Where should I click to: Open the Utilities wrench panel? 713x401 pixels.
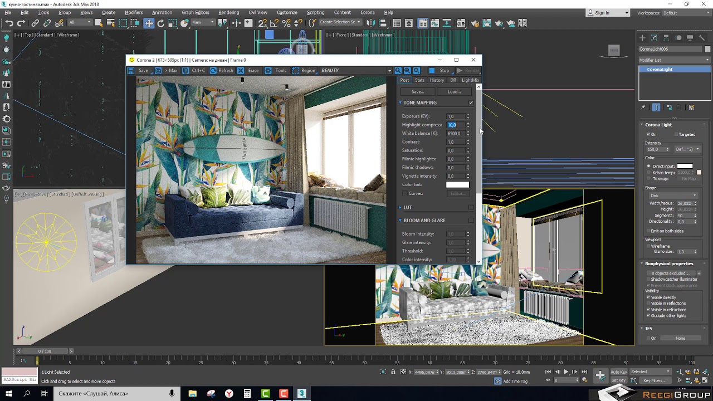(701, 38)
